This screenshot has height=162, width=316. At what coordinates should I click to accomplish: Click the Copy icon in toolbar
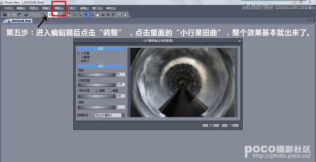14,14
